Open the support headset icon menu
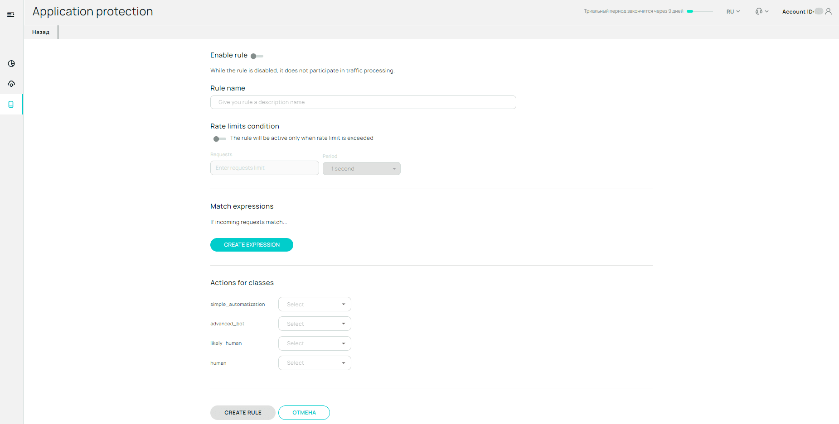Screen dimensions: 839x424 pos(762,11)
